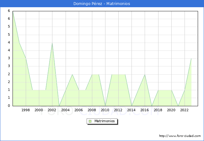Image resolution: width=204 pixels, height=141 pixels.
Task: Select the 2008 x-axis label
Action: [92, 110]
